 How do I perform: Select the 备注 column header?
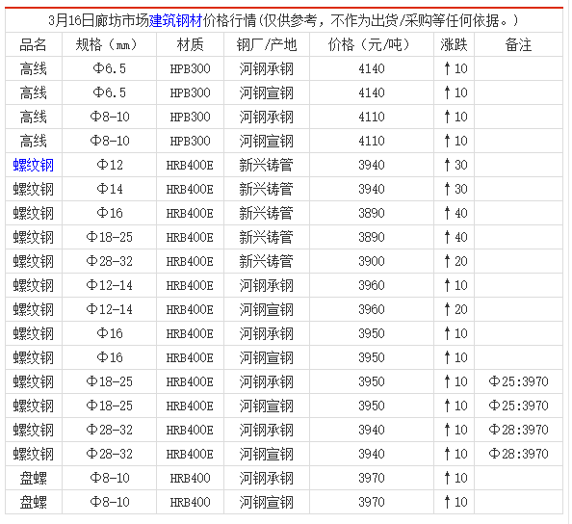point(518,44)
